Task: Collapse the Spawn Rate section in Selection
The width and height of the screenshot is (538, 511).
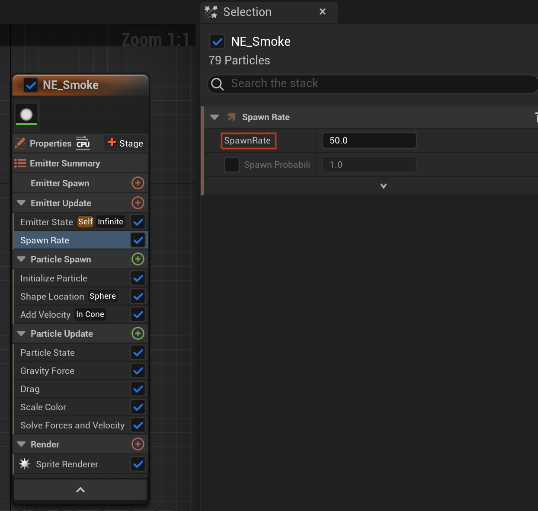Action: pyautogui.click(x=215, y=117)
